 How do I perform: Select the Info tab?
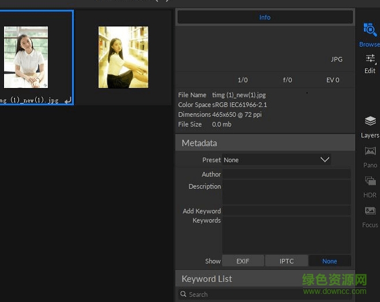click(x=265, y=17)
